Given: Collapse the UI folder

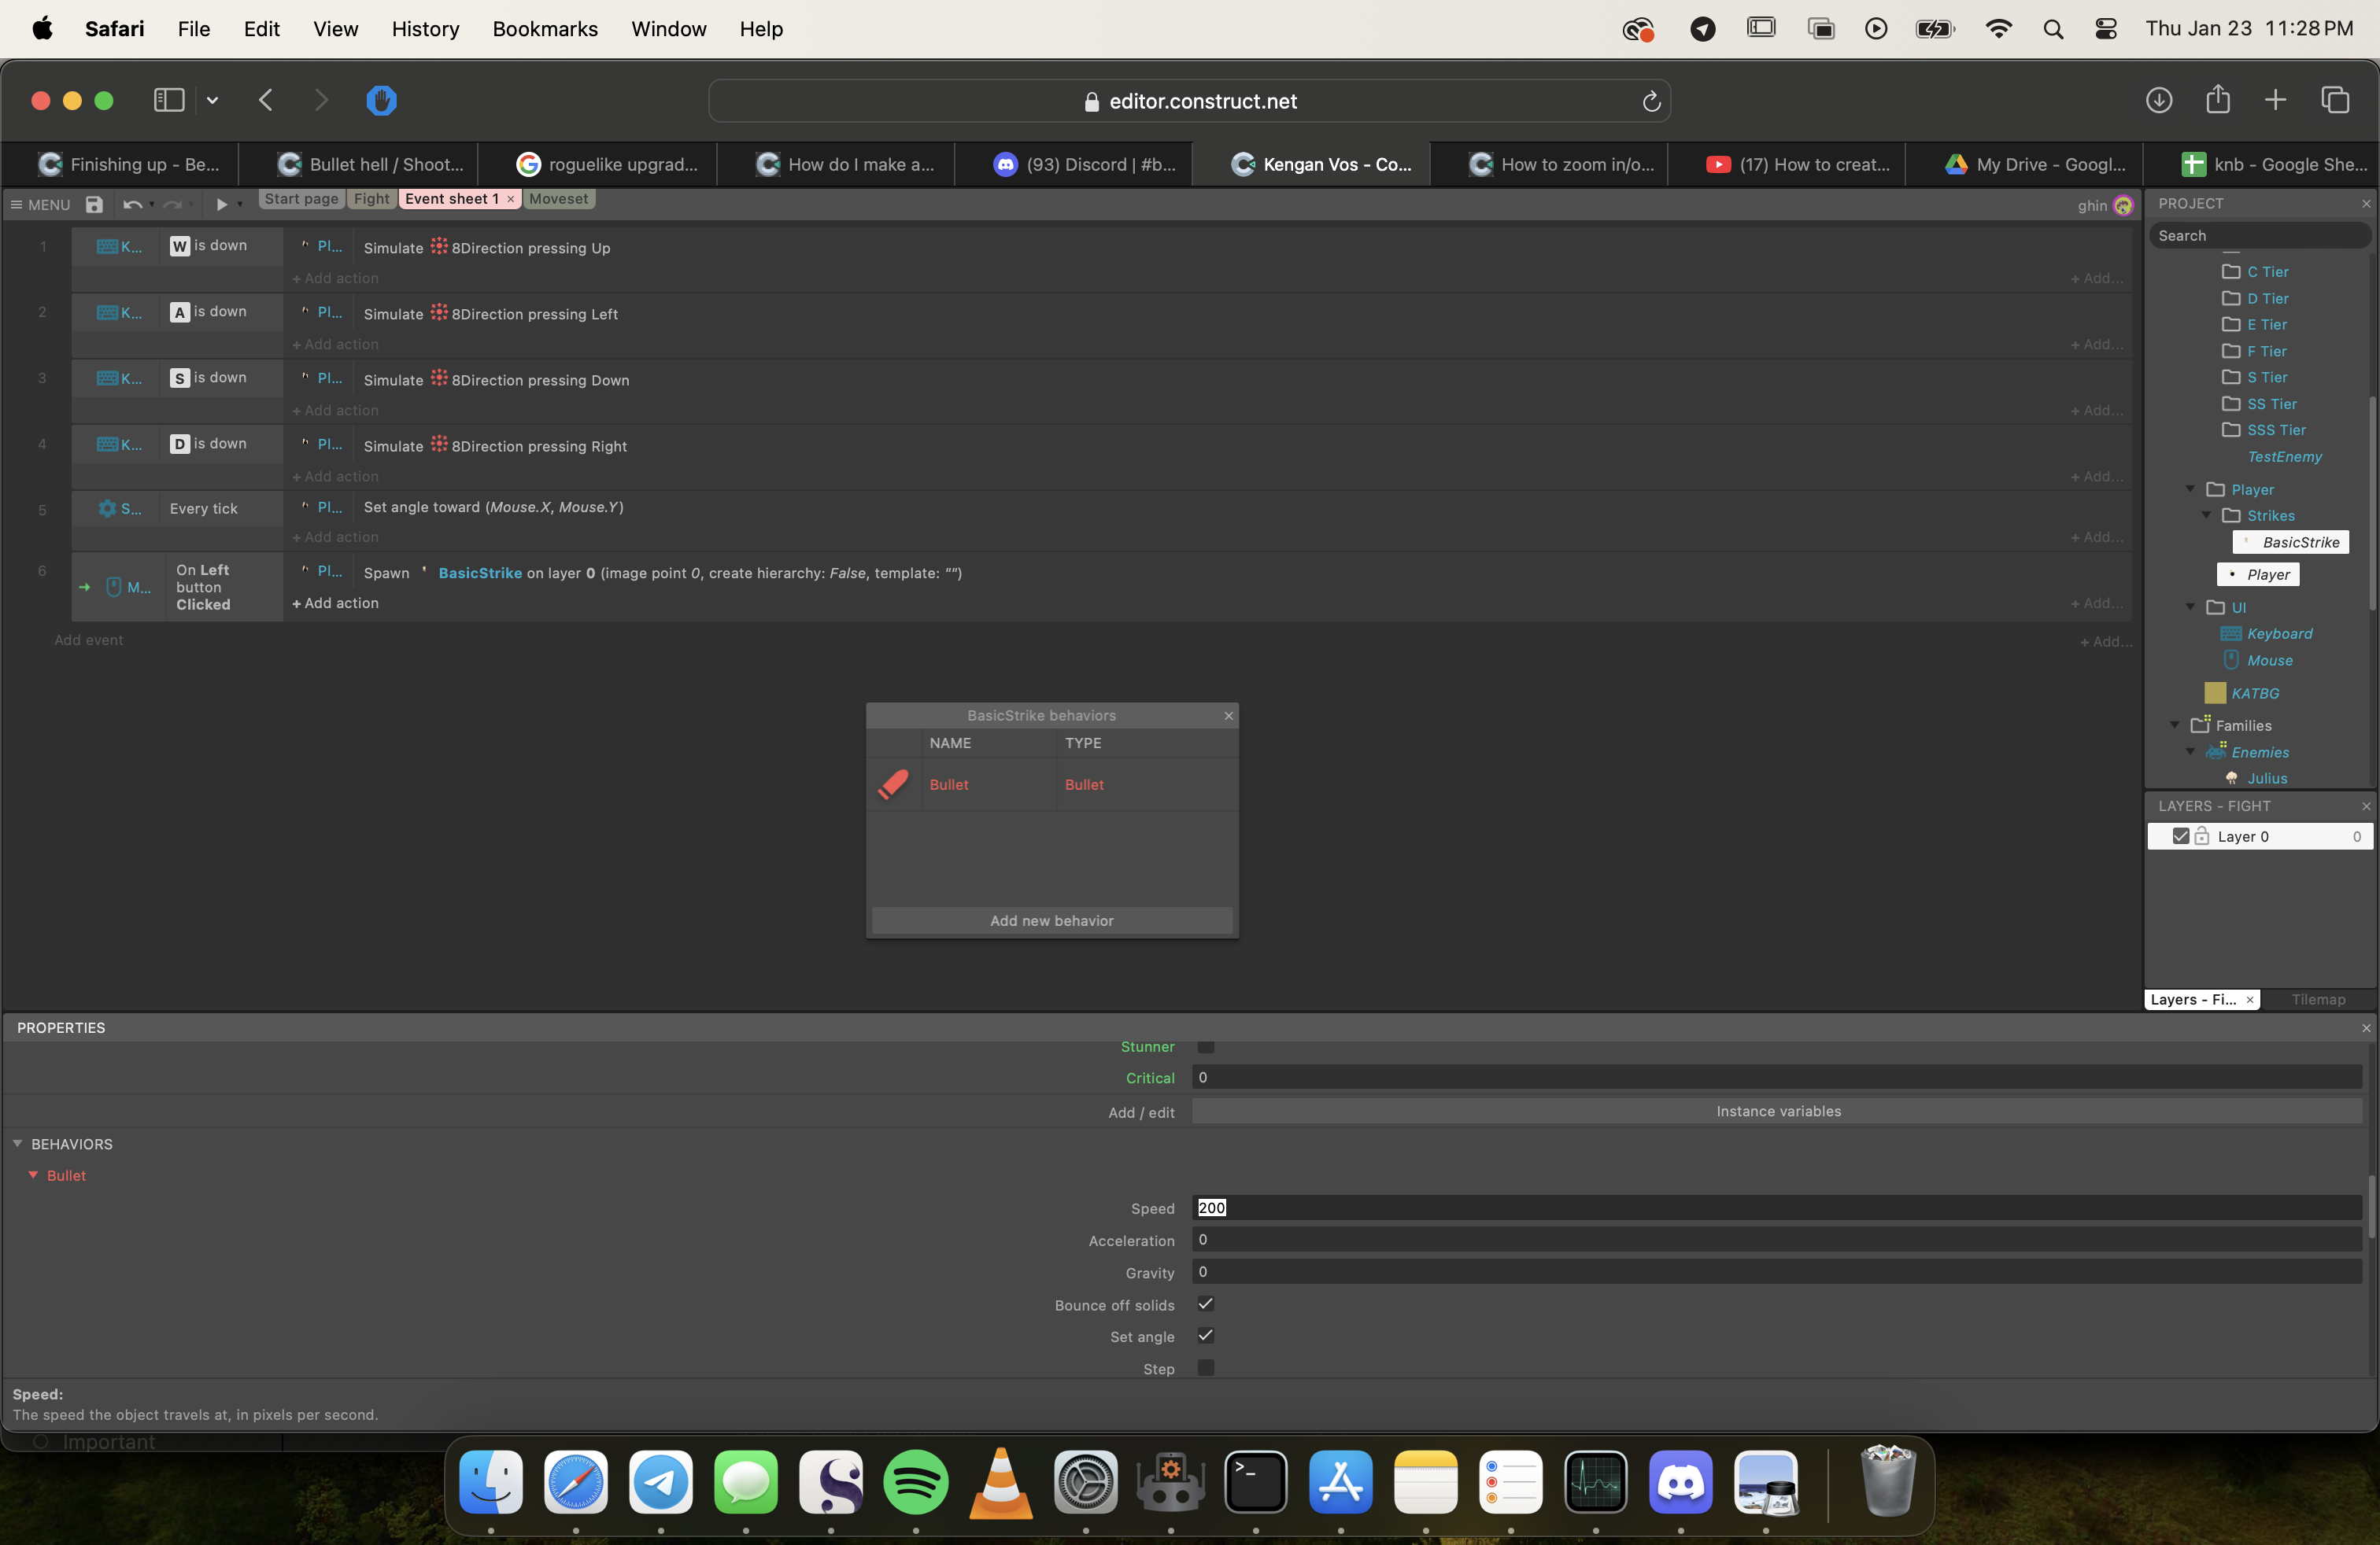Looking at the screenshot, I should (2190, 607).
